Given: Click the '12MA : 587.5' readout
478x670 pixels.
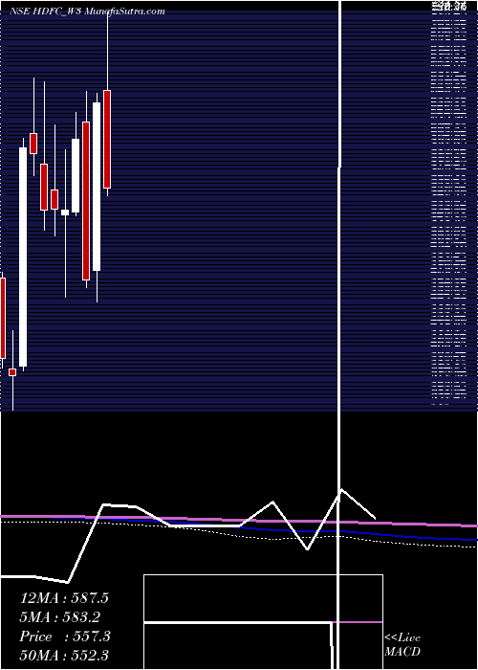Looking at the screenshot, I should pyautogui.click(x=64, y=598).
